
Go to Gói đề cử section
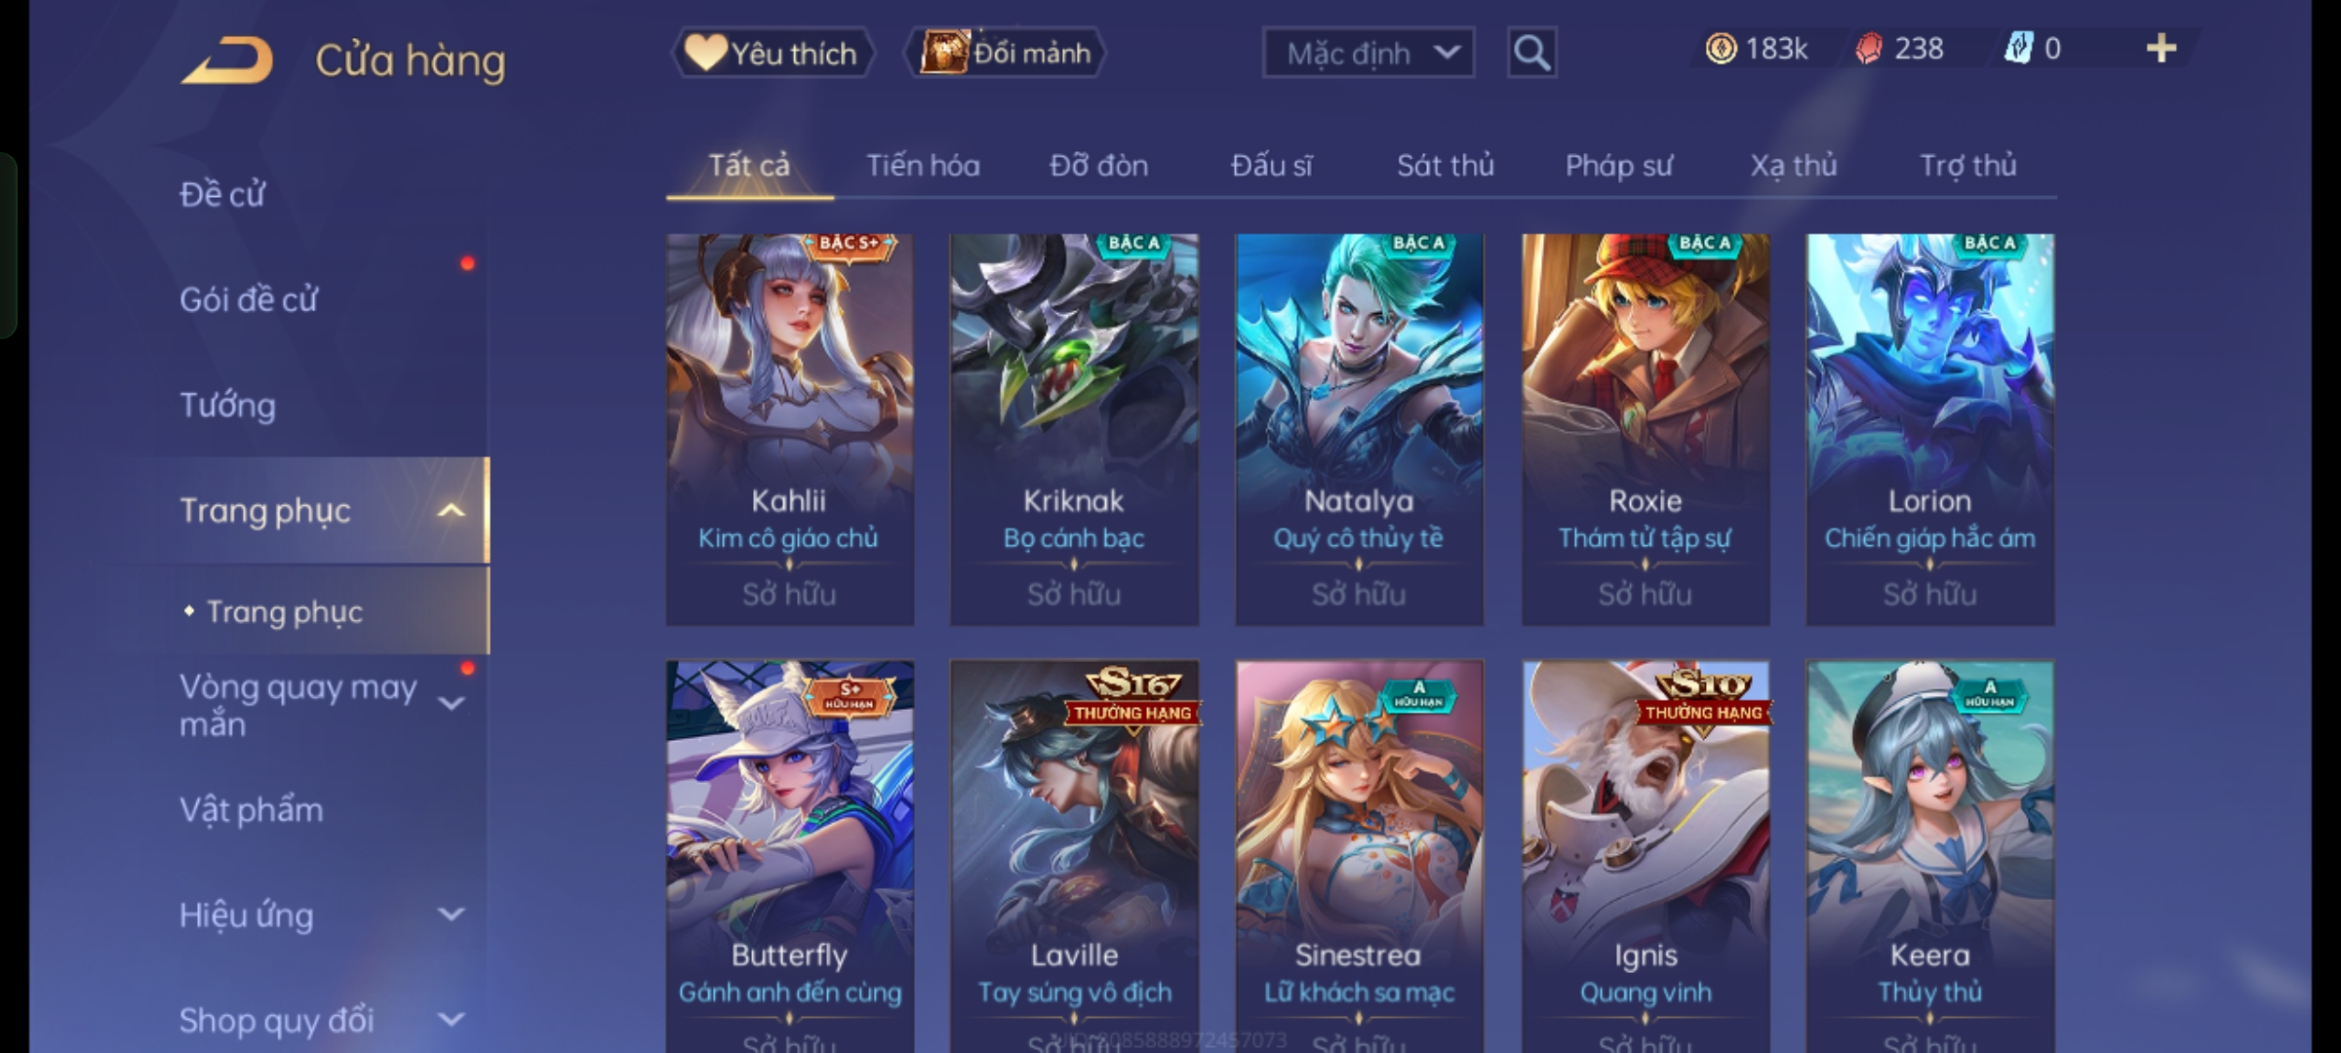[249, 299]
